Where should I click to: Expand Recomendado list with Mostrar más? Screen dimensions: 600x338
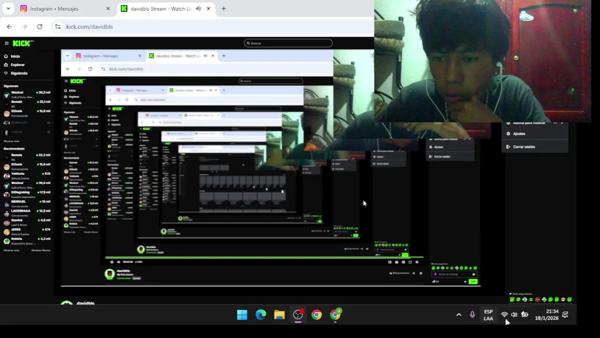12,251
